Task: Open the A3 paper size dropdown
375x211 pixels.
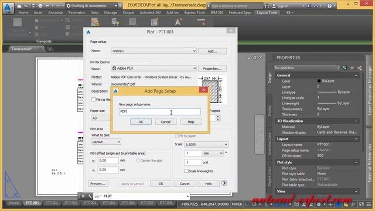Action: (101, 118)
